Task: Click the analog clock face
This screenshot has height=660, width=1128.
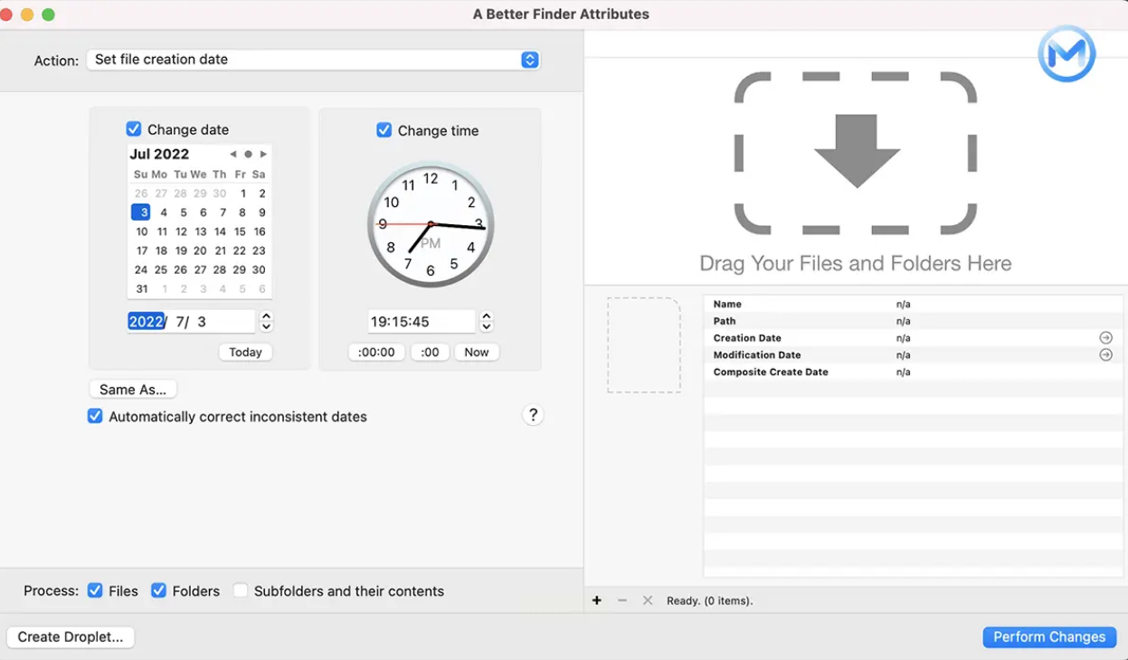Action: (431, 224)
